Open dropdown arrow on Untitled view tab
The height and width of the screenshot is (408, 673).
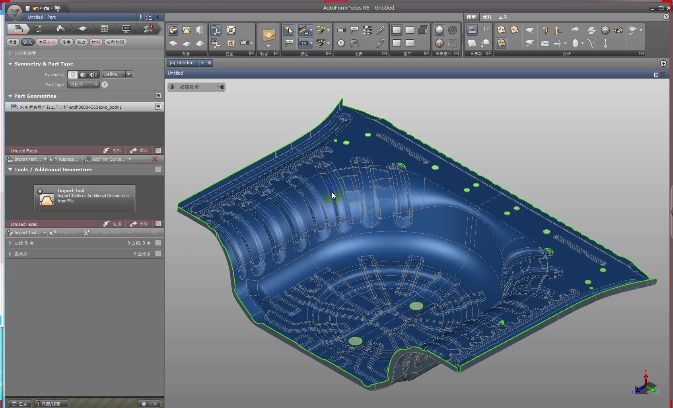coord(202,63)
